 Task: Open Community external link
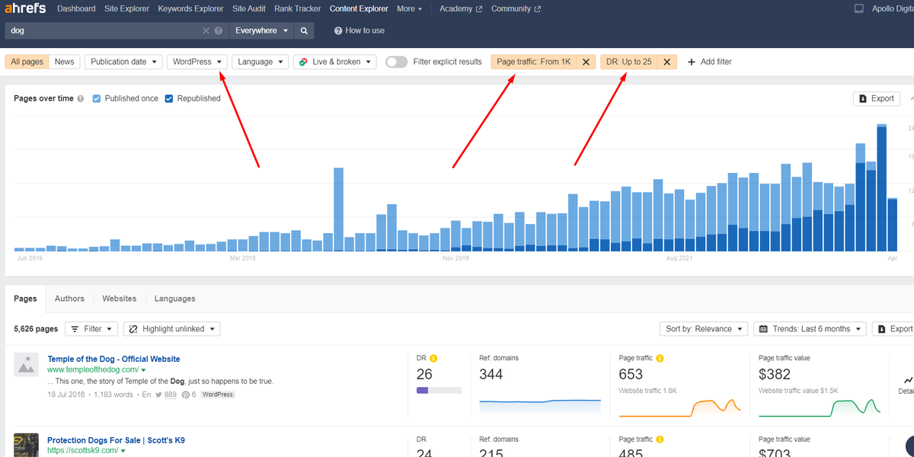point(516,9)
